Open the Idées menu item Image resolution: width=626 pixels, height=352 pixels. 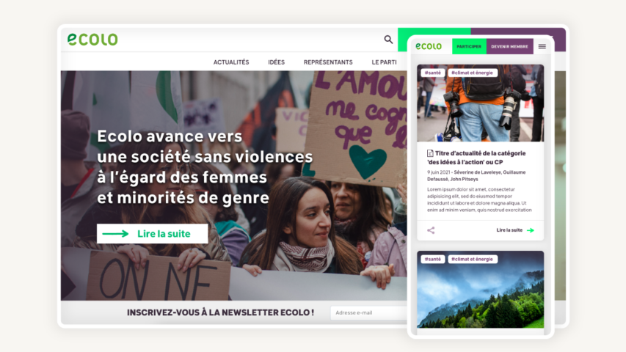(276, 62)
